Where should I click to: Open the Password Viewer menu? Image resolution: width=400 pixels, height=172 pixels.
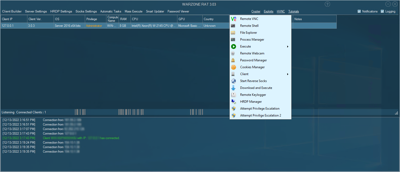click(x=178, y=11)
